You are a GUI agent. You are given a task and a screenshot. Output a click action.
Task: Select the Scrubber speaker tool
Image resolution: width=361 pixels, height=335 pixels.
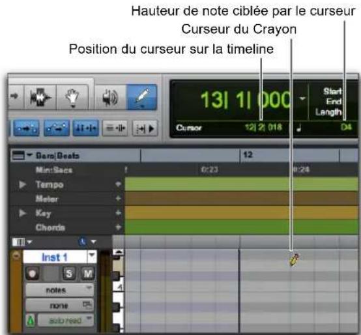coord(110,97)
